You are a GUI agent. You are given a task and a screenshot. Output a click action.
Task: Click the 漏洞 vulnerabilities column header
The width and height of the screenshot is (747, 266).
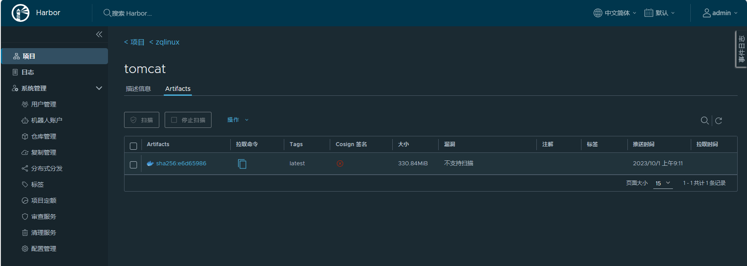click(x=449, y=144)
